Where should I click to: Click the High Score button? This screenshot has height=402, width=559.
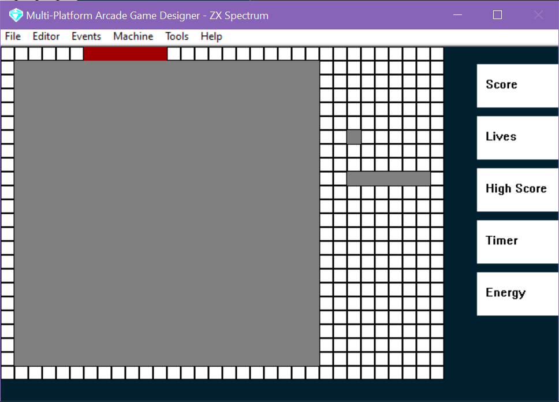(517, 190)
